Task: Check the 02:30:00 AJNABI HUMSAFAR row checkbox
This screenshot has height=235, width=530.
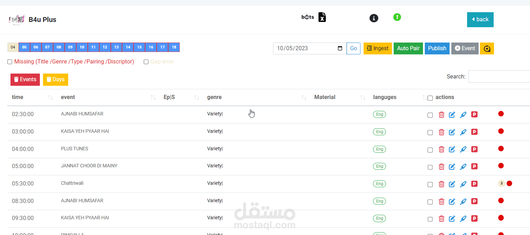Action: click(430, 115)
